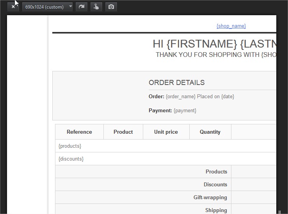The image size is (288, 214).
Task: Select the Quantity column header
Action: (x=210, y=132)
